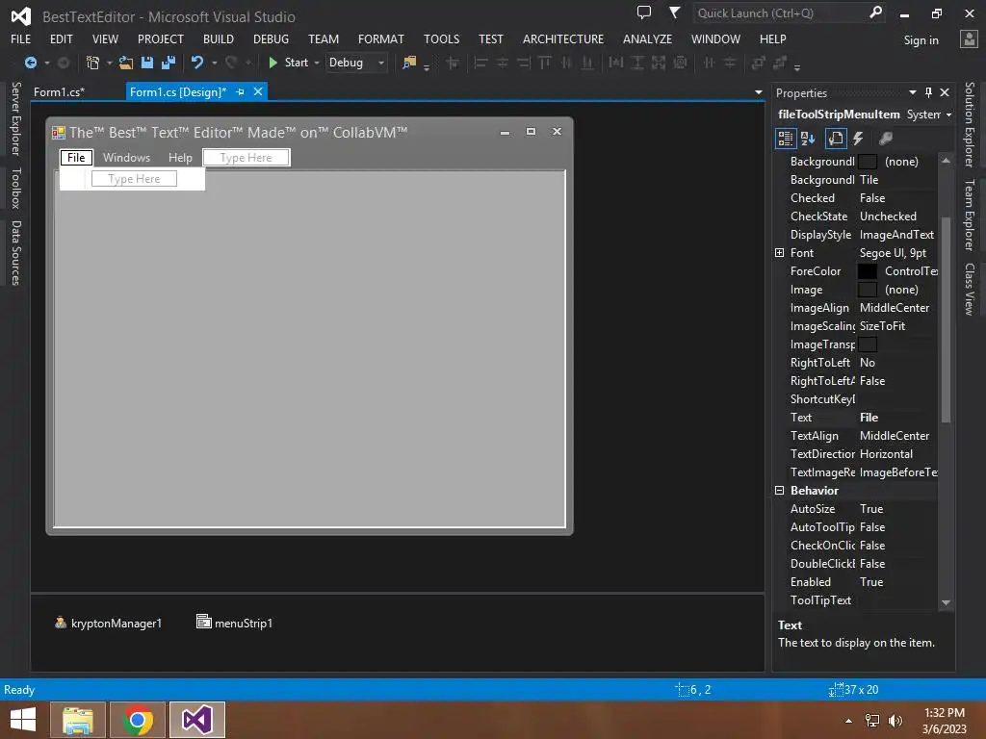The image size is (986, 739).
Task: Click the New Project toolbar icon
Action: point(92,63)
